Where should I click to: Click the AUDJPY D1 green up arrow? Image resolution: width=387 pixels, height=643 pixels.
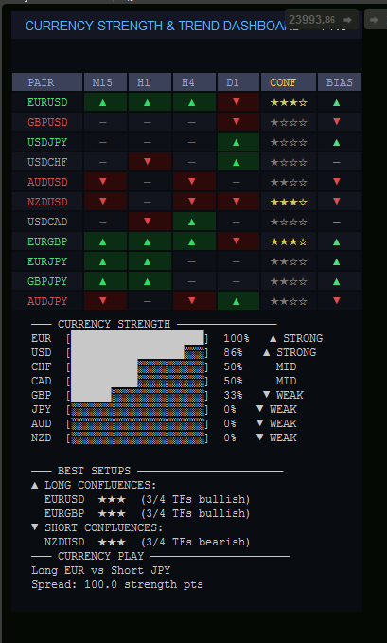point(237,301)
